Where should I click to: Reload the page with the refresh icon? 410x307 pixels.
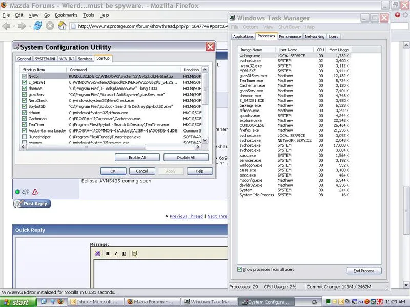tap(37, 26)
